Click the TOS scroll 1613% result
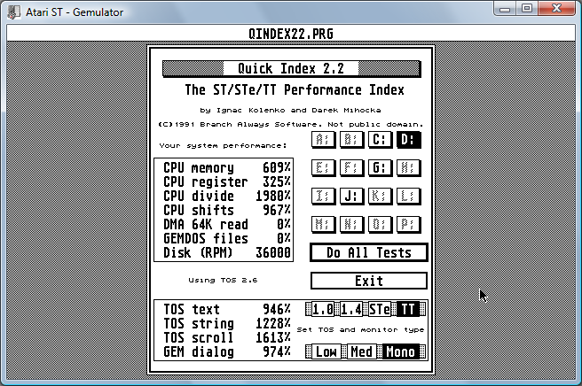This screenshot has height=386, width=582. [227, 337]
